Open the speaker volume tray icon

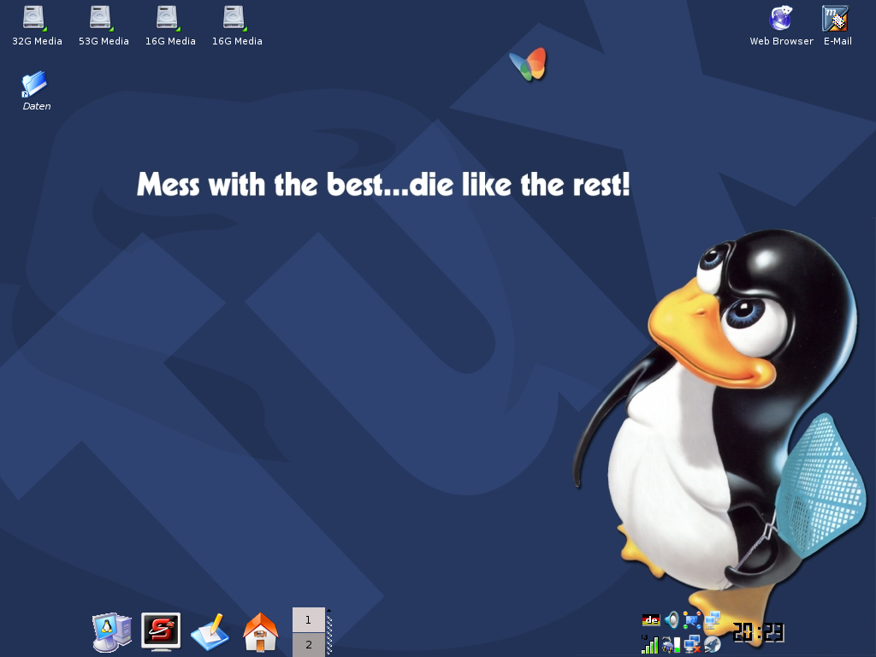(672, 619)
